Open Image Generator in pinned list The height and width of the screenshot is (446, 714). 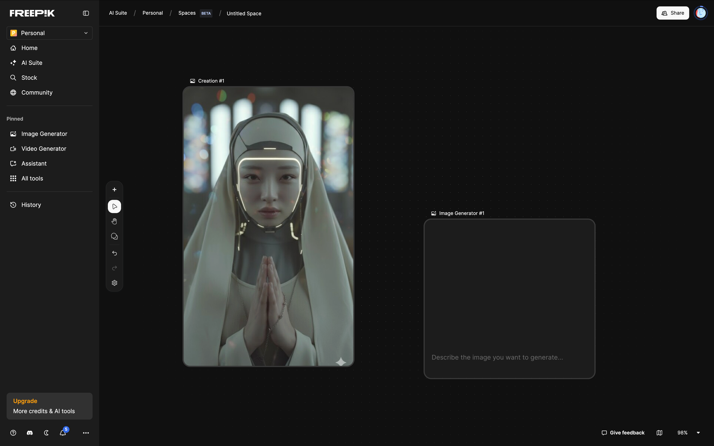point(44,134)
